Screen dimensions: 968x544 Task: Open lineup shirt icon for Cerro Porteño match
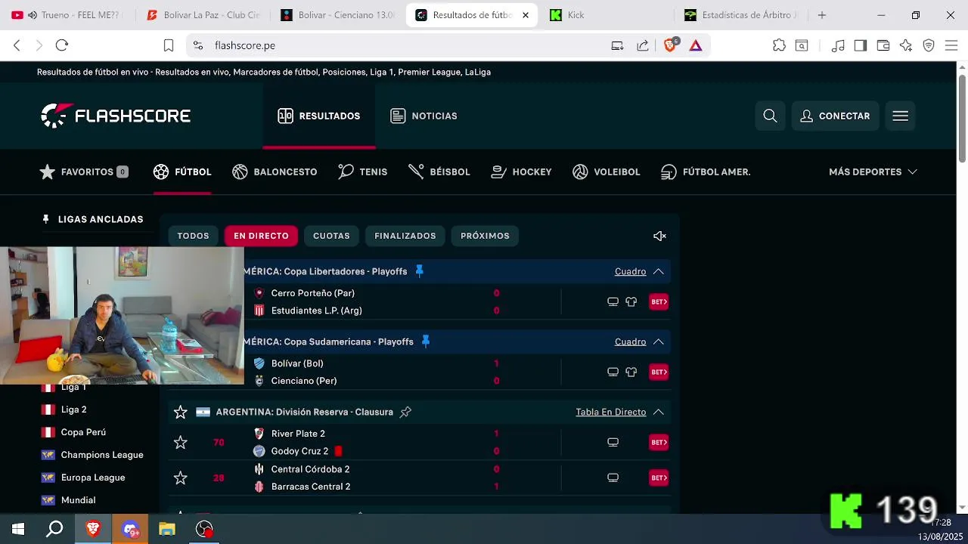click(x=631, y=301)
